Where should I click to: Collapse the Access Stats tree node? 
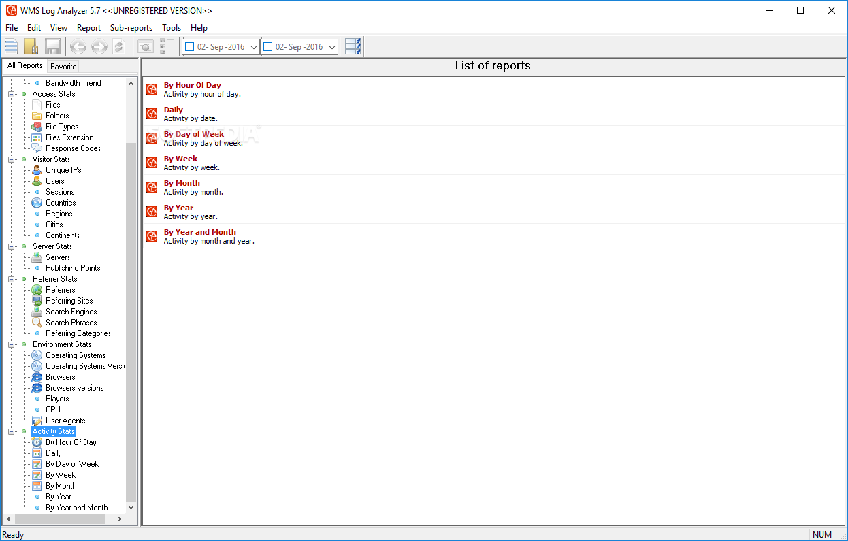click(x=11, y=94)
